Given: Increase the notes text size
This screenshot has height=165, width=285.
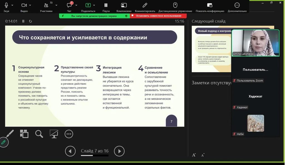Looking at the screenshot, I should click(x=194, y=155).
